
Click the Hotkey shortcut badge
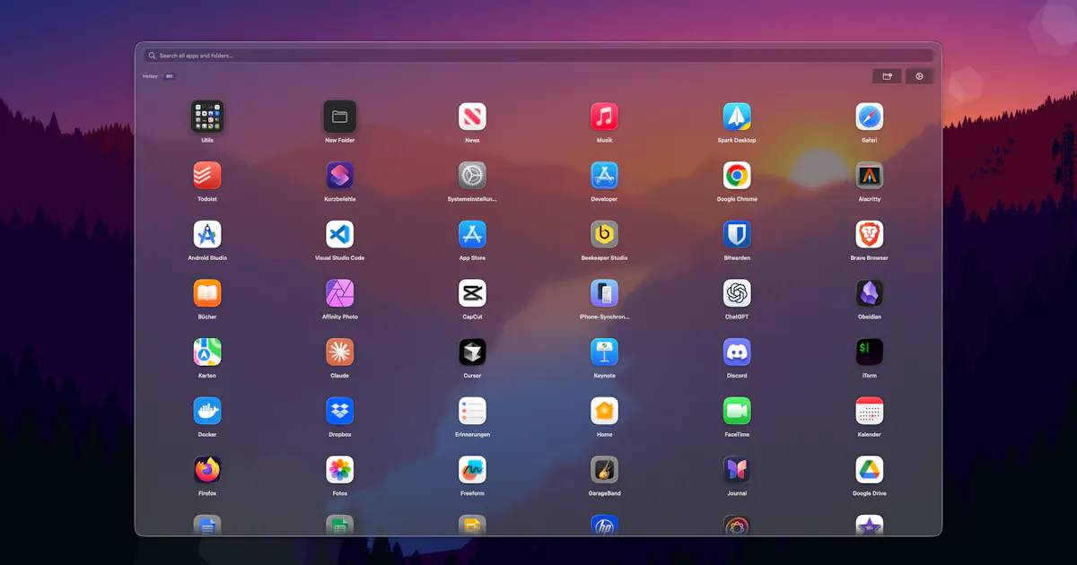(170, 76)
